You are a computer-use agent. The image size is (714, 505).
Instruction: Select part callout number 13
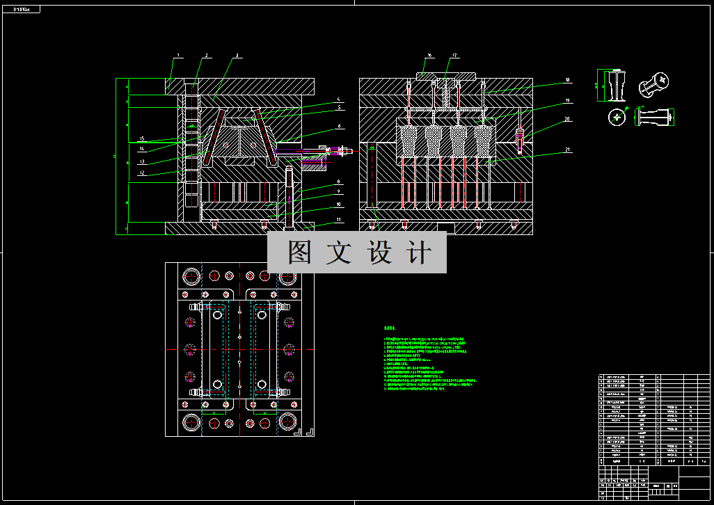[x=142, y=161]
